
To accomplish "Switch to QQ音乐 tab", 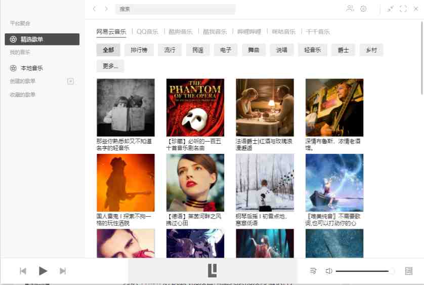I will click(x=147, y=32).
